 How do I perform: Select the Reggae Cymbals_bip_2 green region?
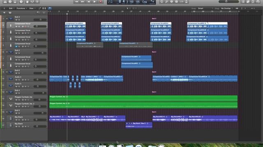(143, 105)
